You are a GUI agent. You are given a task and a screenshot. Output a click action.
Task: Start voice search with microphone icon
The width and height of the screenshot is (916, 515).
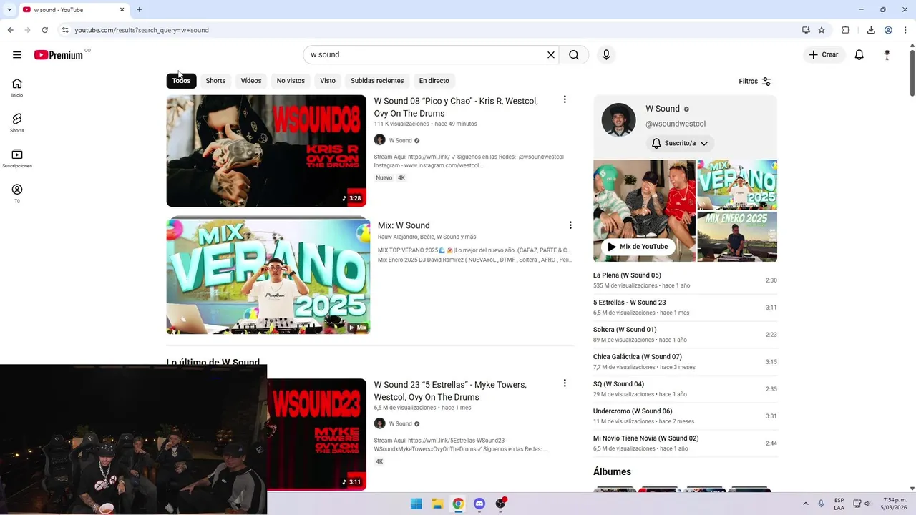[x=606, y=55]
